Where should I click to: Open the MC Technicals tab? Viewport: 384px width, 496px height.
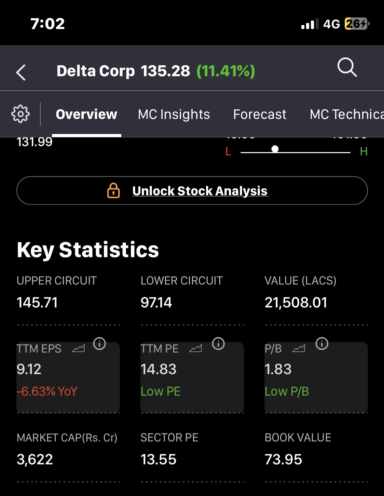(346, 114)
